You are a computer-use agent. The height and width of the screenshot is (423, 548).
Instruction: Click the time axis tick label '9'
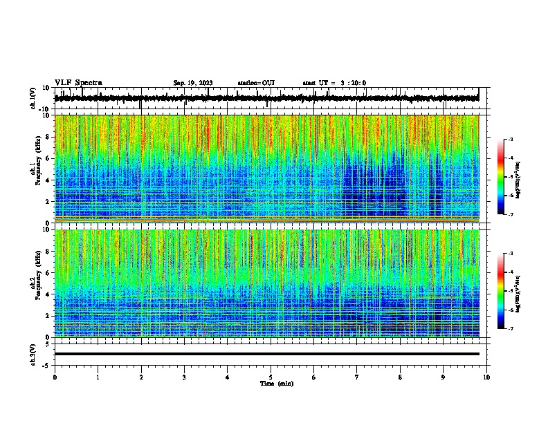443,377
